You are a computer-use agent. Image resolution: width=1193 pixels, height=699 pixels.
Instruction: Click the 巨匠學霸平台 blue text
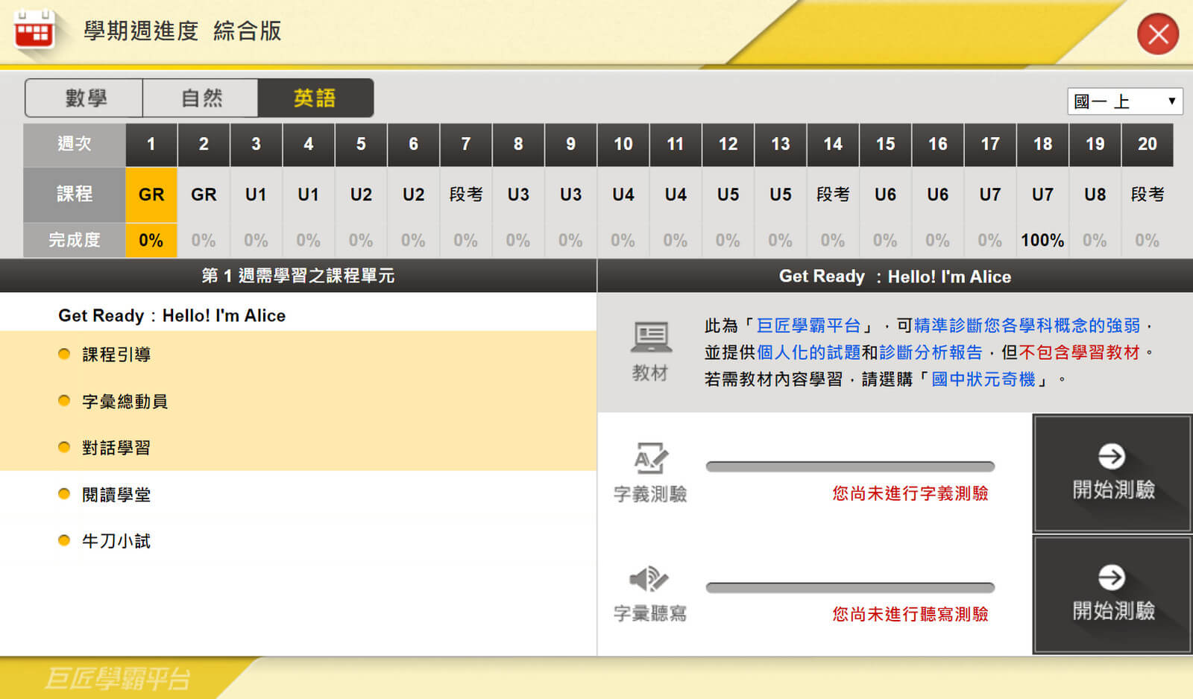coord(808,326)
